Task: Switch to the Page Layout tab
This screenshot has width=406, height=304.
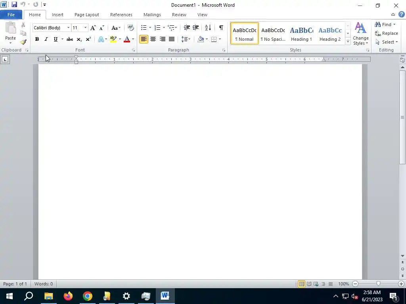Action: pos(87,15)
